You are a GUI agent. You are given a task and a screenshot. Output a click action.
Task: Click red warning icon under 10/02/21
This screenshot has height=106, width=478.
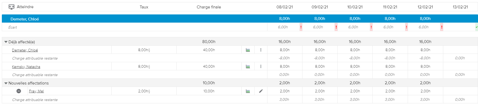coord(371,27)
